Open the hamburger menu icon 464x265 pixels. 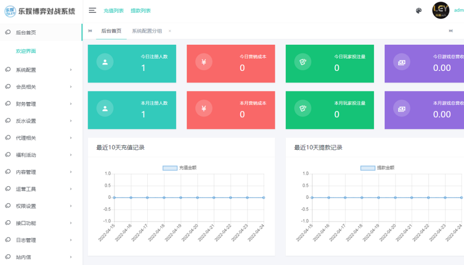click(x=92, y=10)
